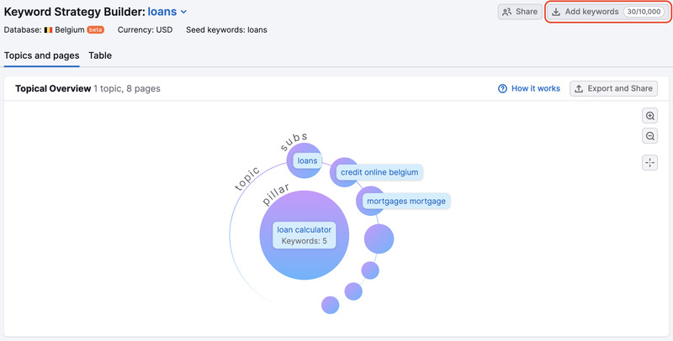Select the mortgages mortgage subtopic label

(406, 202)
